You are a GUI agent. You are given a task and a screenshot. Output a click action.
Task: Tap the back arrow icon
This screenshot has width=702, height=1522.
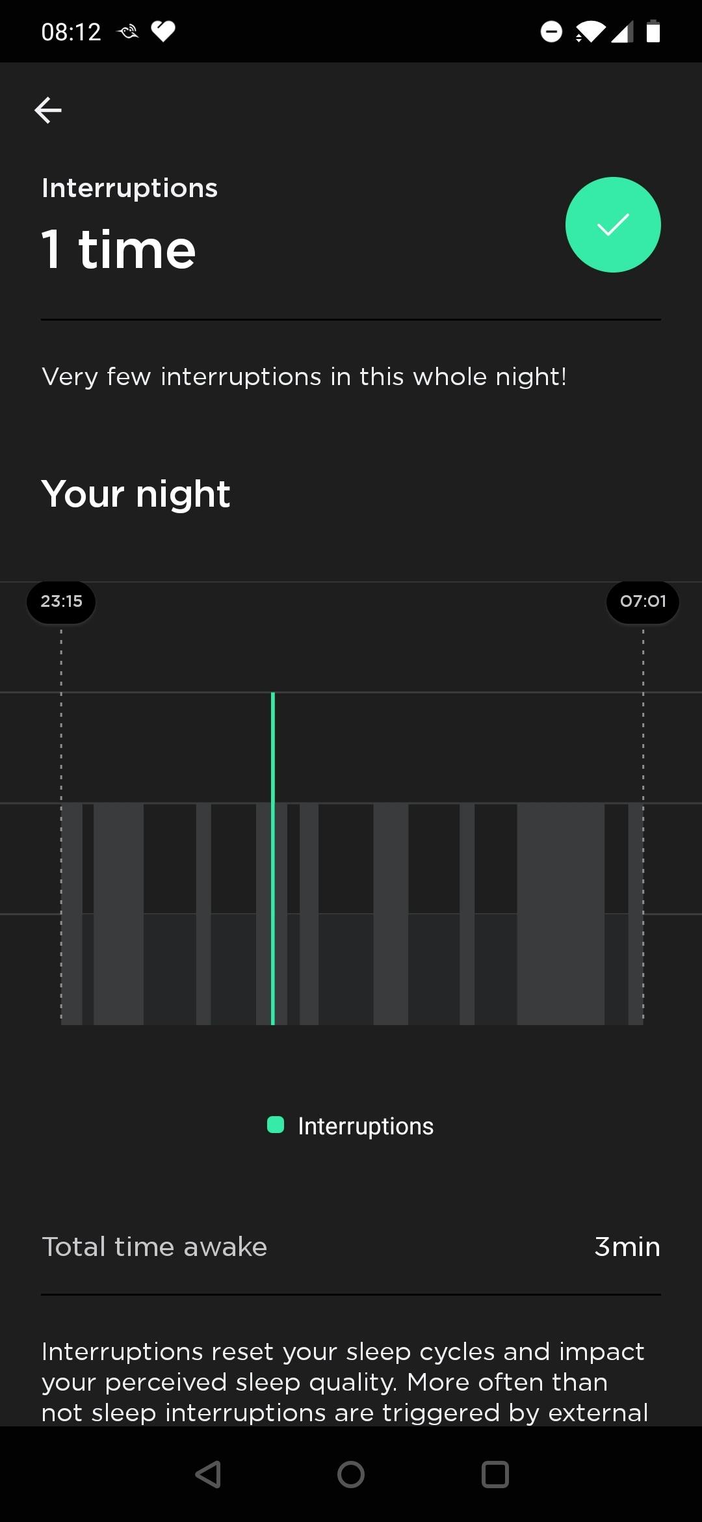click(x=48, y=110)
